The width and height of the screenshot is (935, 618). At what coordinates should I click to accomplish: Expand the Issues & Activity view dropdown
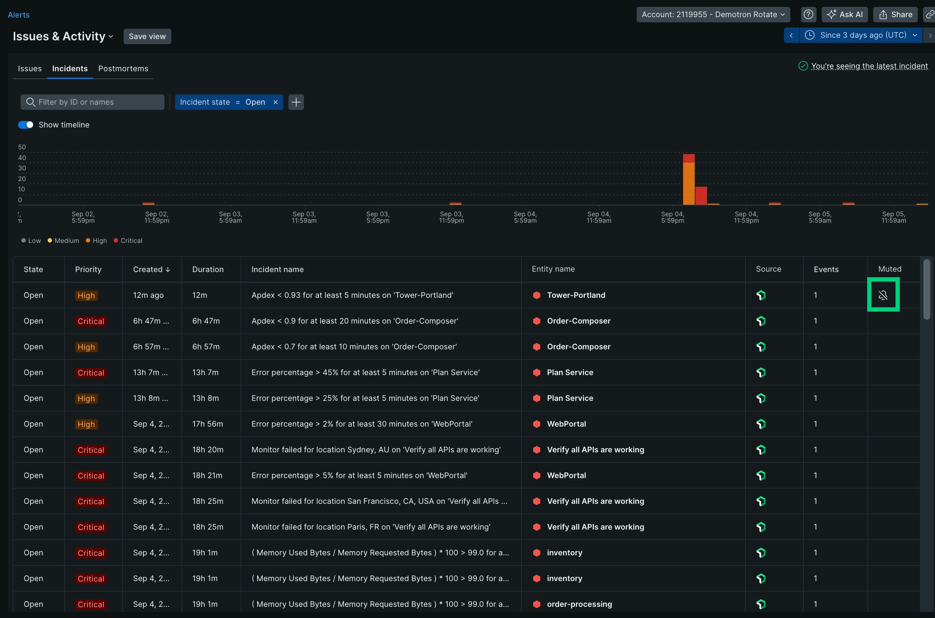(112, 36)
